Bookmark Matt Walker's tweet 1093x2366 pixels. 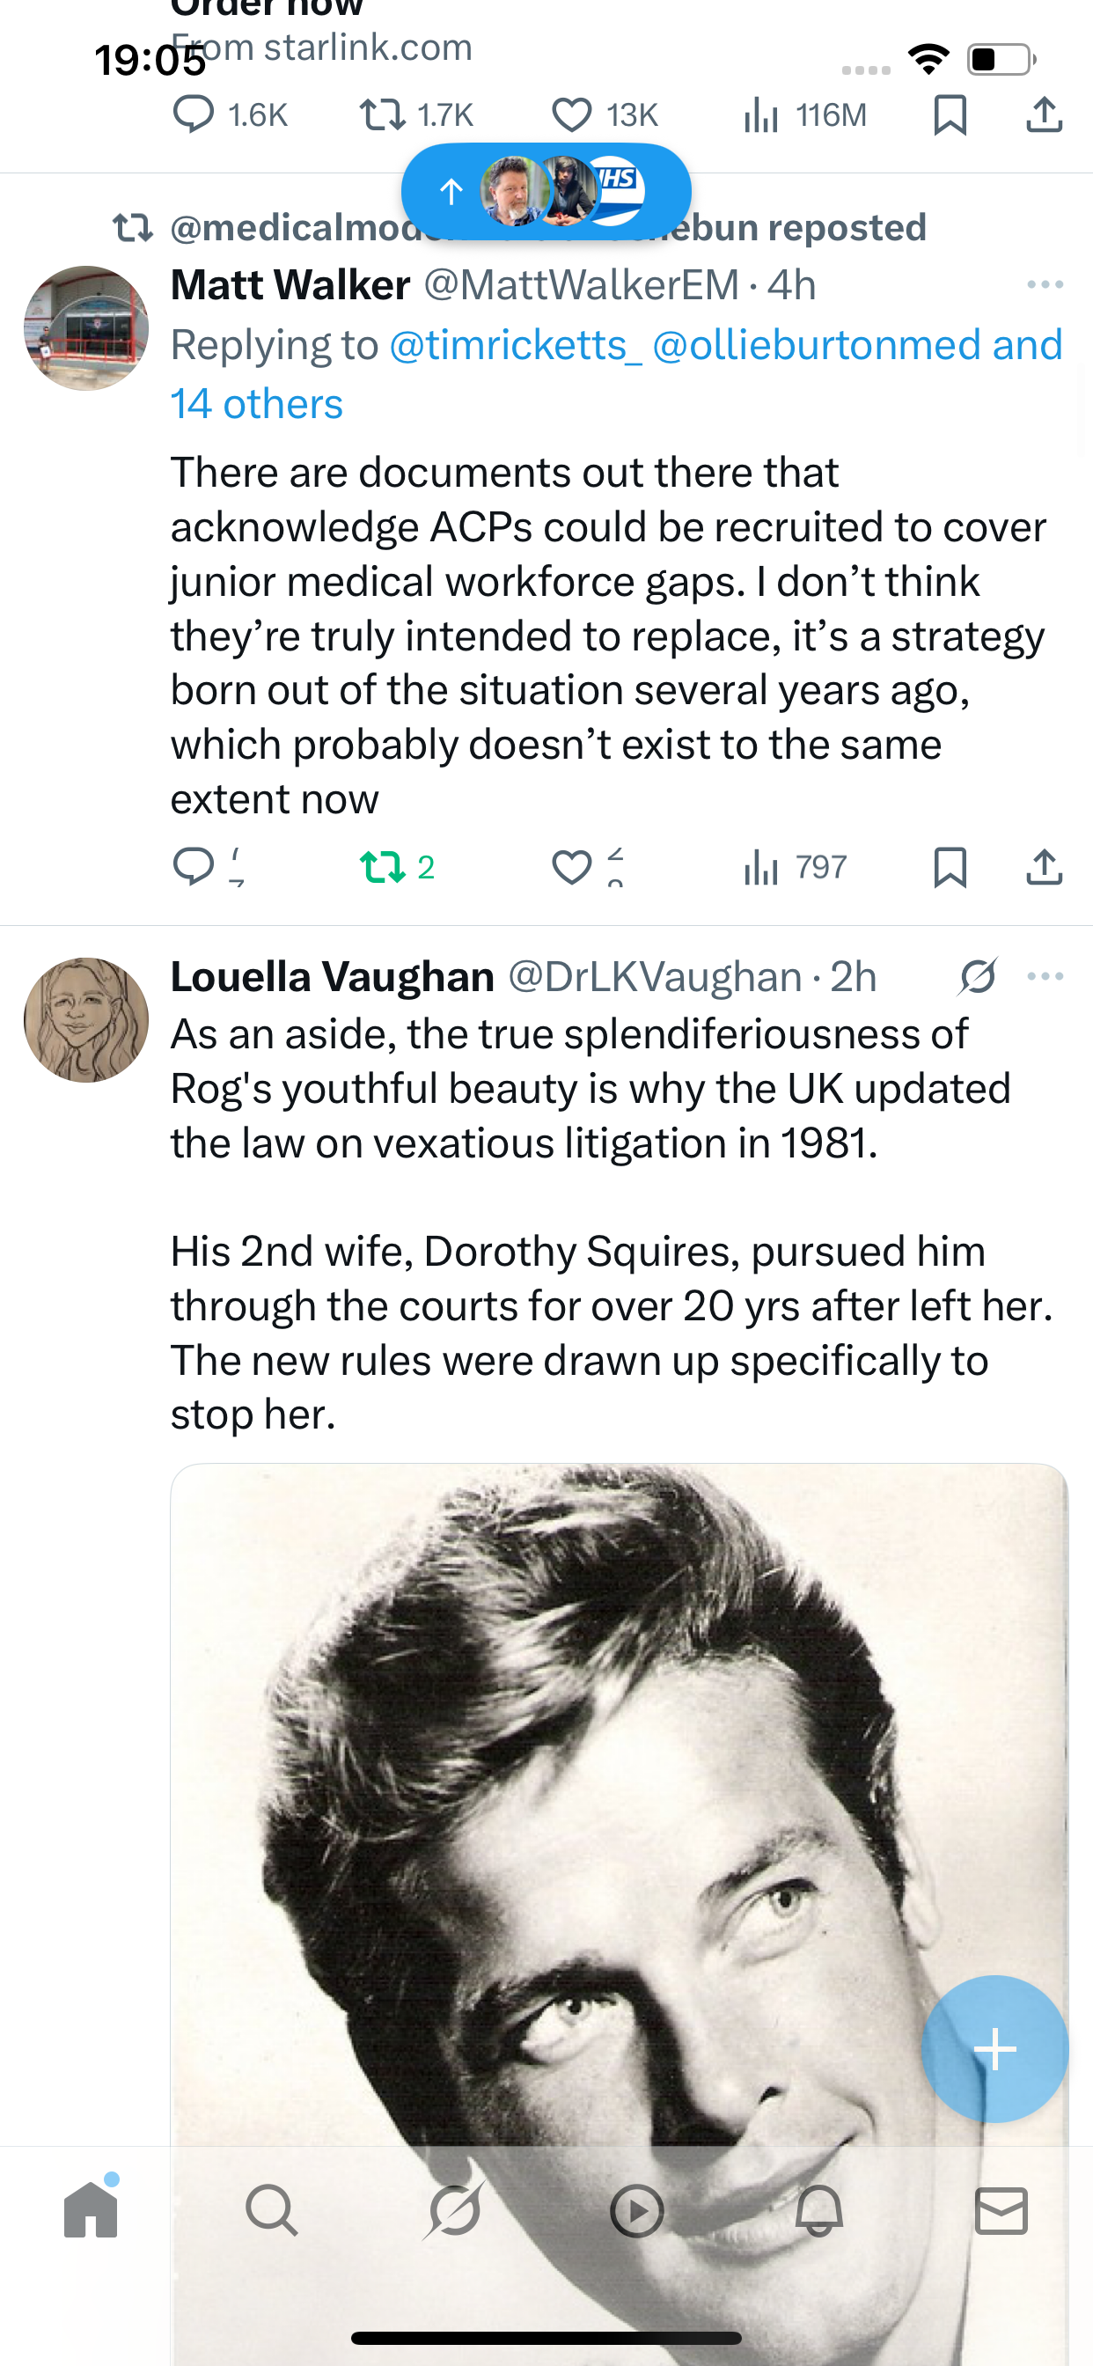pyautogui.click(x=950, y=866)
